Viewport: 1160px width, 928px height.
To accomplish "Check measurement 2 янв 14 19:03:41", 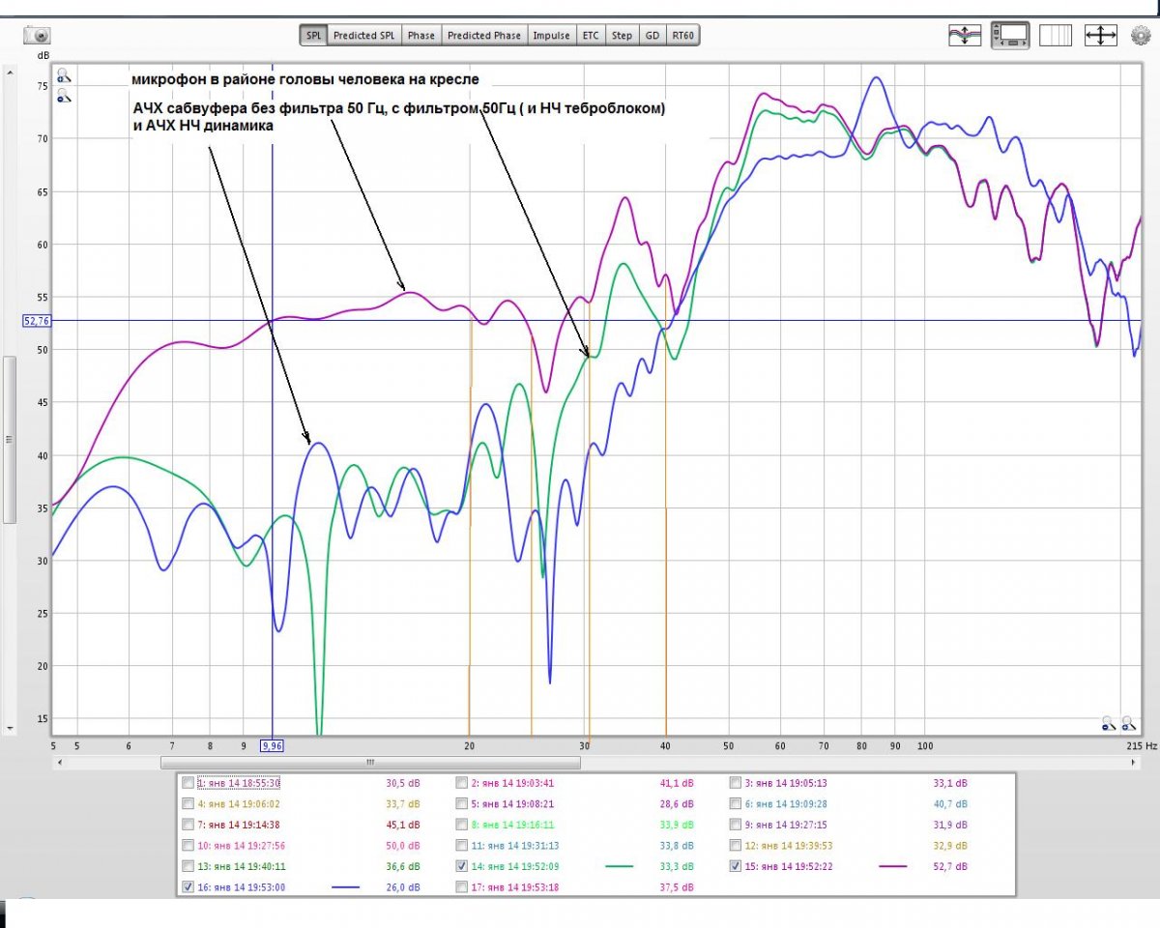I will 462,783.
